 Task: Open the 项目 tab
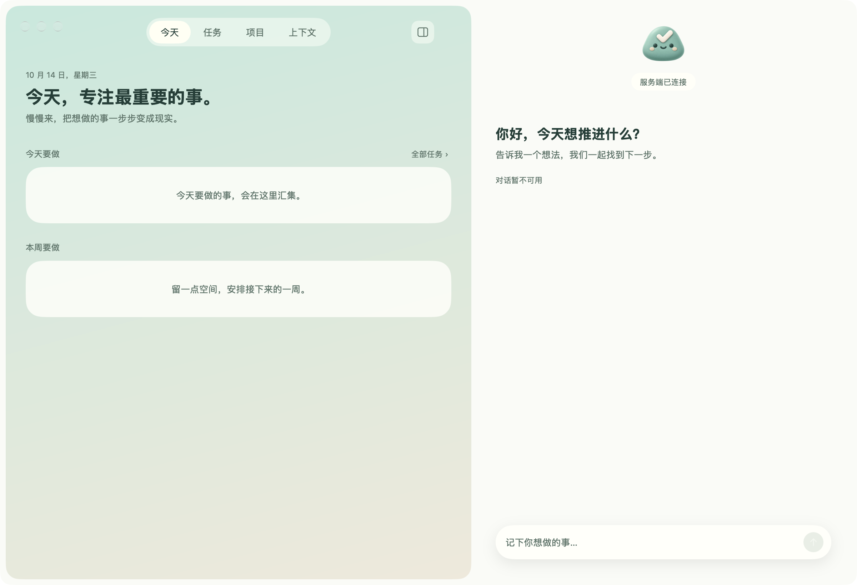(255, 32)
